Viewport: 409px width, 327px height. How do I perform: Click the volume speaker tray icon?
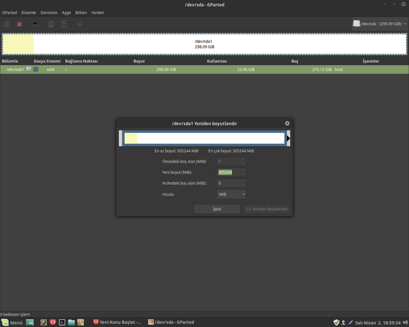pyautogui.click(x=405, y=323)
